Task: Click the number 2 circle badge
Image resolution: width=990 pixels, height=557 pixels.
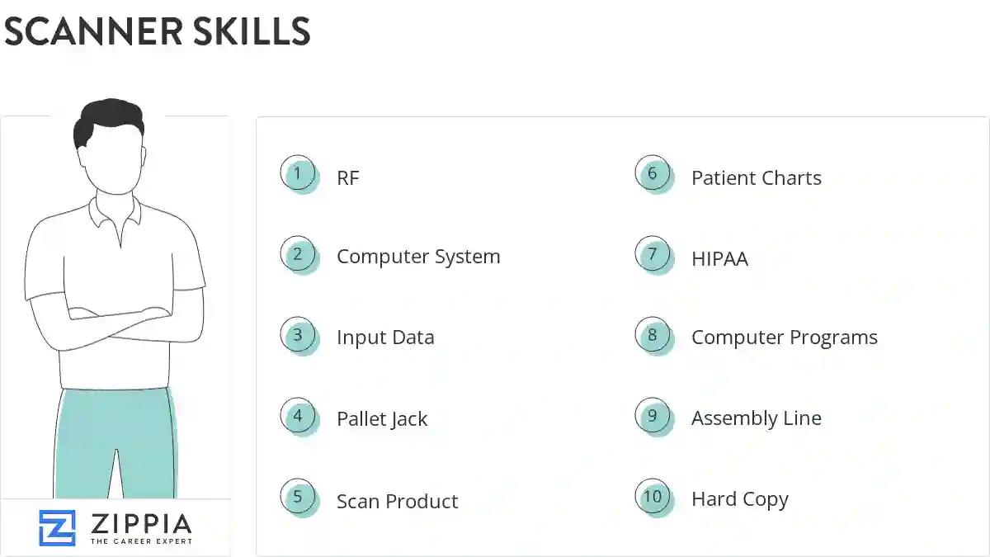Action: point(298,254)
